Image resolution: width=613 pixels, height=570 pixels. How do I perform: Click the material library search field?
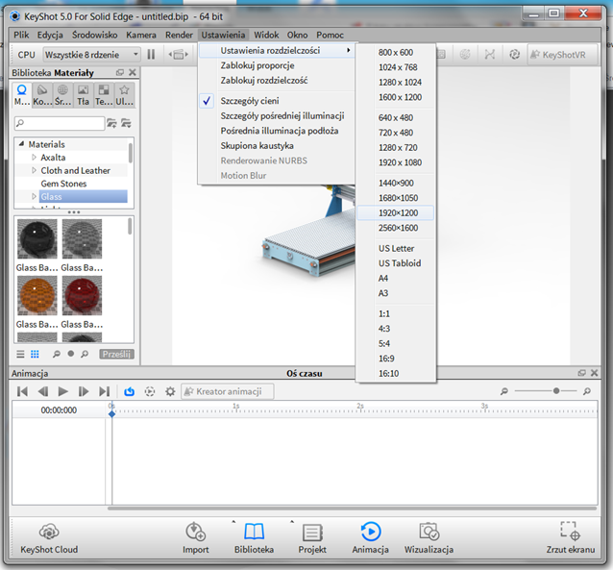[x=60, y=123]
